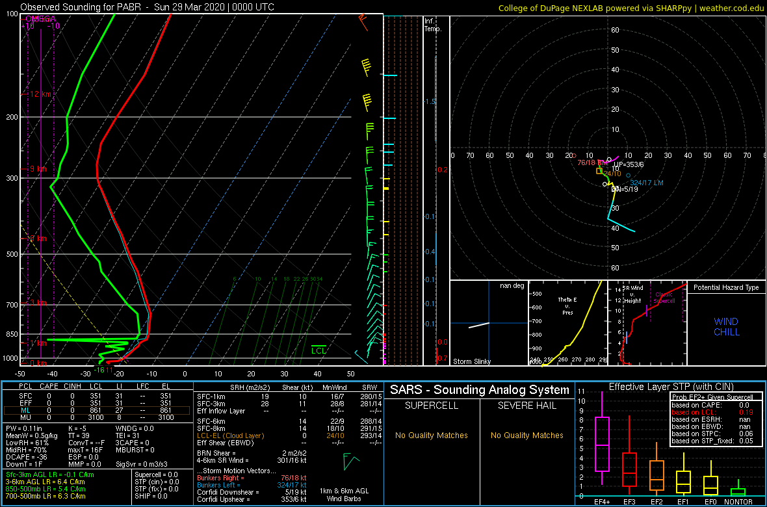The image size is (767, 507).
Task: Click the Storm Slinky panel label
Action: pyautogui.click(x=472, y=361)
